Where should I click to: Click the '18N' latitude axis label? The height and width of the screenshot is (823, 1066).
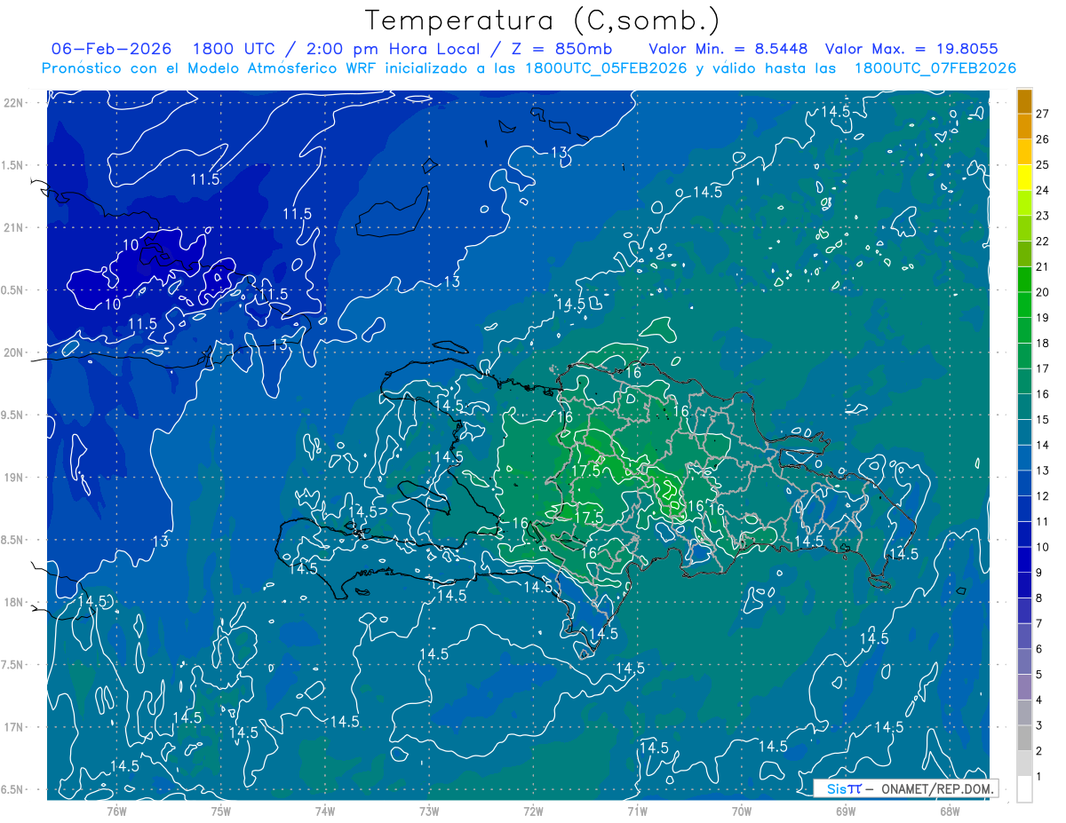(x=15, y=603)
